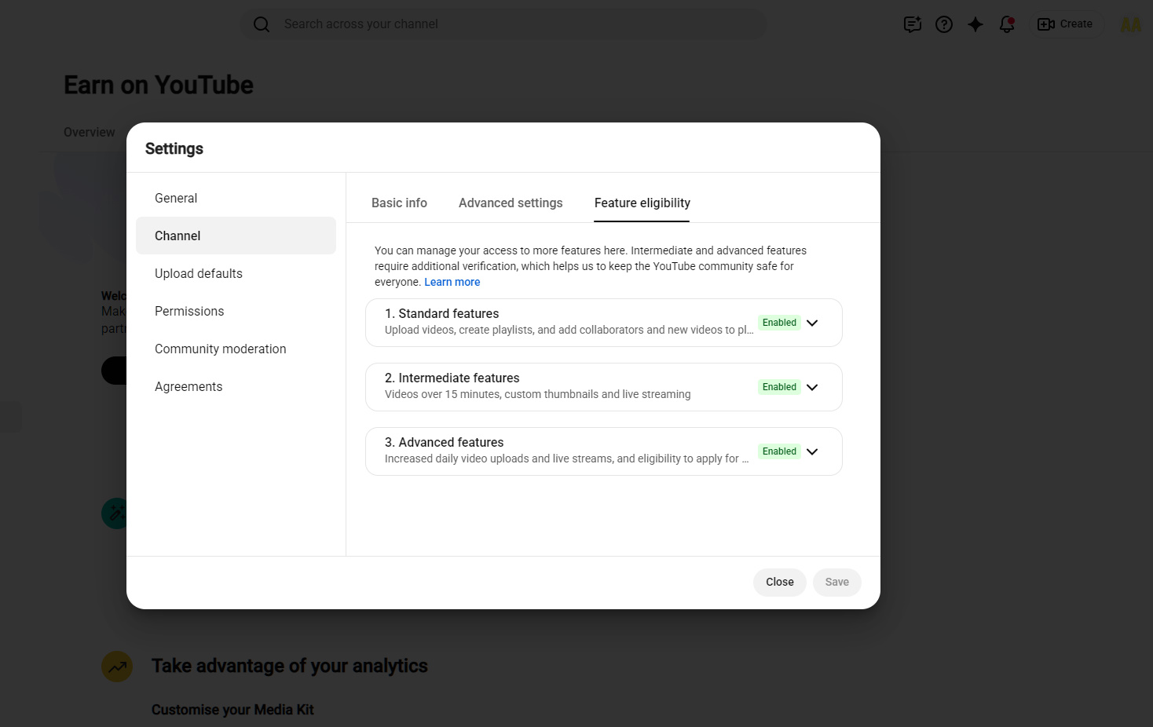1153x727 pixels.
Task: Click the Create video button
Action: pyautogui.click(x=1065, y=24)
